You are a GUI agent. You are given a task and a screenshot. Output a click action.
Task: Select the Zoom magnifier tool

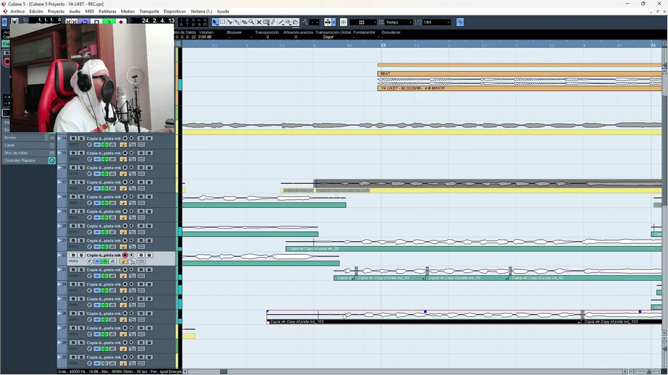click(x=252, y=22)
